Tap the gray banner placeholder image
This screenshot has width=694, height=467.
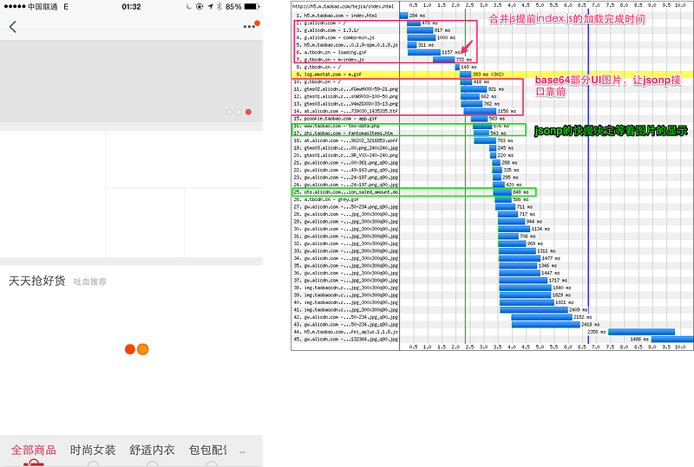pyautogui.click(x=131, y=81)
